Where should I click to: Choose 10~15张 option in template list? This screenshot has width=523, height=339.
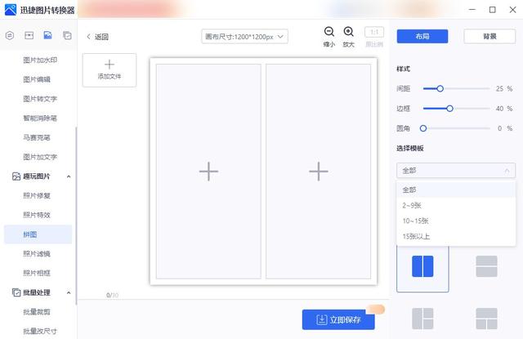click(x=456, y=221)
